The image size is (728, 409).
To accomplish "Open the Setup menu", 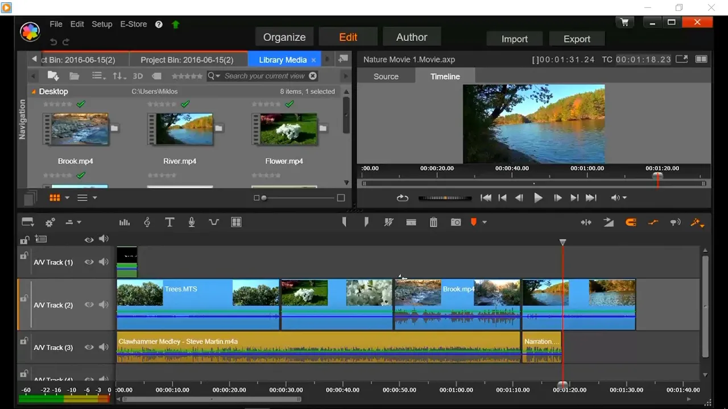I will [x=102, y=24].
